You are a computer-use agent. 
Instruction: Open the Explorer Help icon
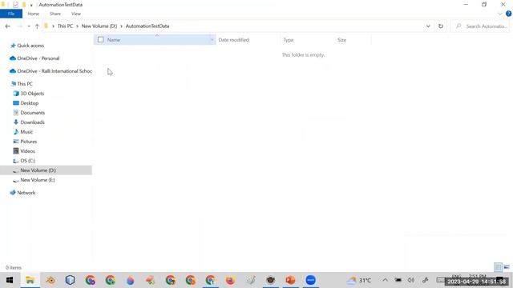(508, 14)
